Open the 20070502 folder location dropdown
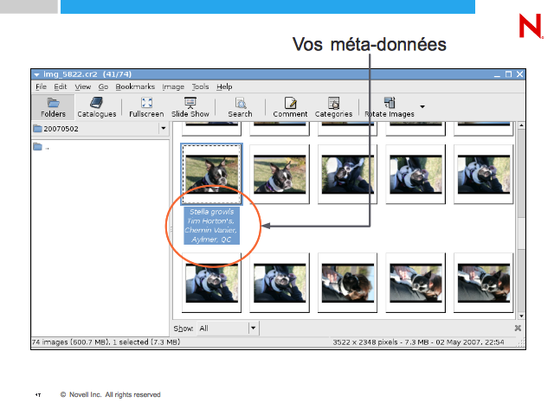The image size is (554, 415). click(x=163, y=129)
